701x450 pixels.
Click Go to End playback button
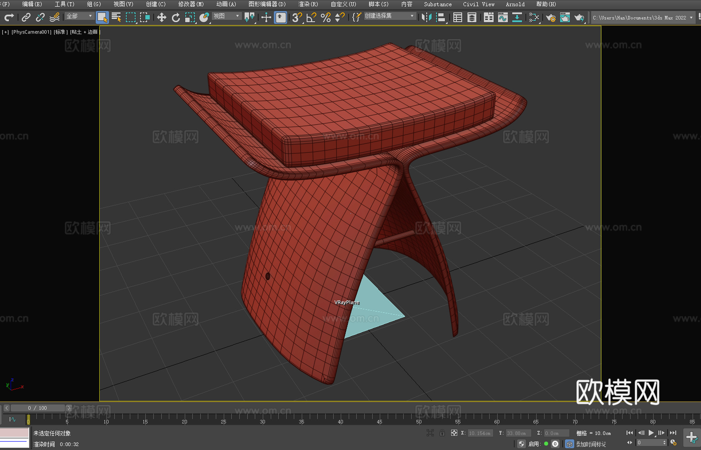pos(673,433)
